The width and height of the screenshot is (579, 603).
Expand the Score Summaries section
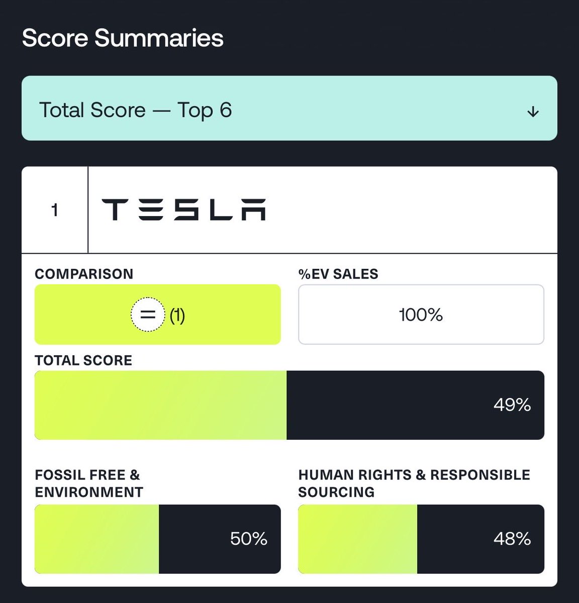click(123, 38)
